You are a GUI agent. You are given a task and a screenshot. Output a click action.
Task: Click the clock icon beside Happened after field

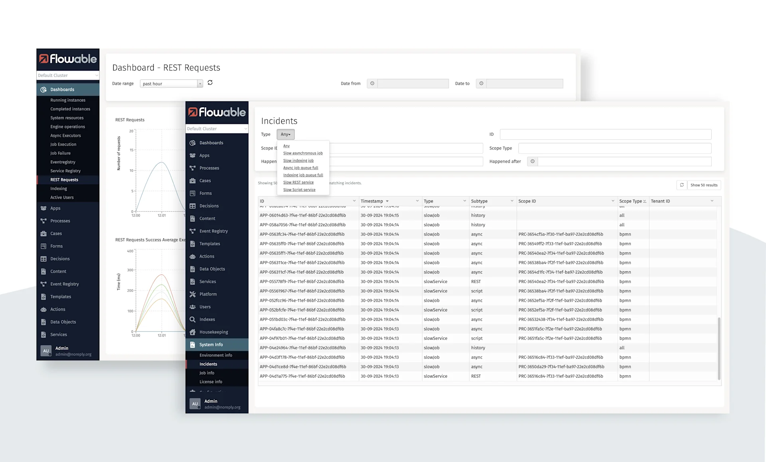[532, 162]
